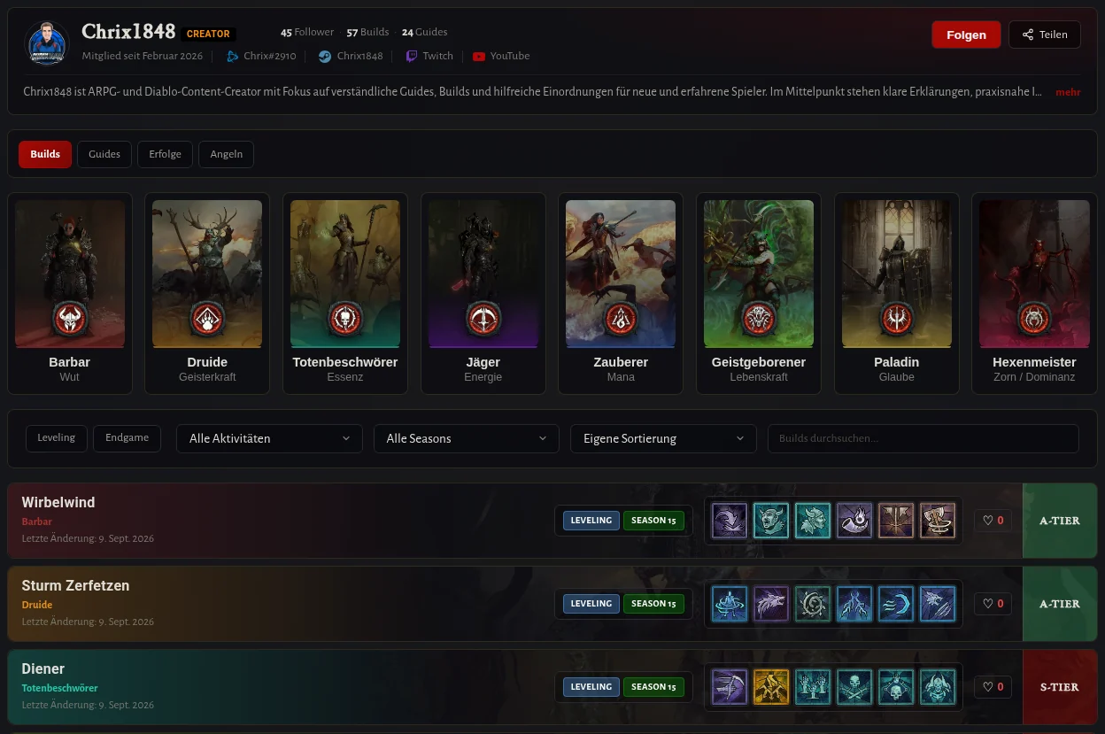Open the Alle Aktivitäten dropdown
1105x734 pixels.
(x=270, y=438)
